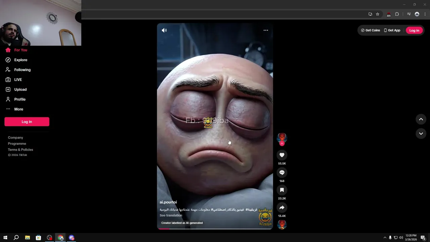Click Get App in the header
The width and height of the screenshot is (430, 242).
pyautogui.click(x=392, y=30)
